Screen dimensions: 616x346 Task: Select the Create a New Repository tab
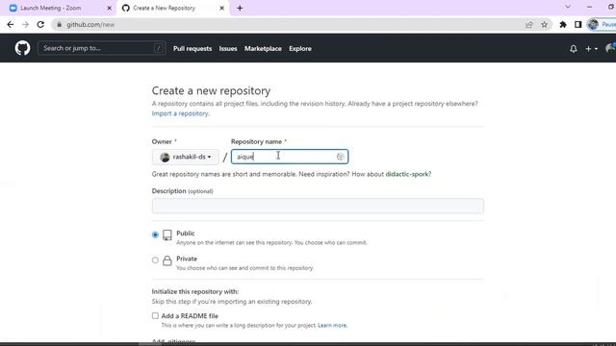tap(173, 8)
